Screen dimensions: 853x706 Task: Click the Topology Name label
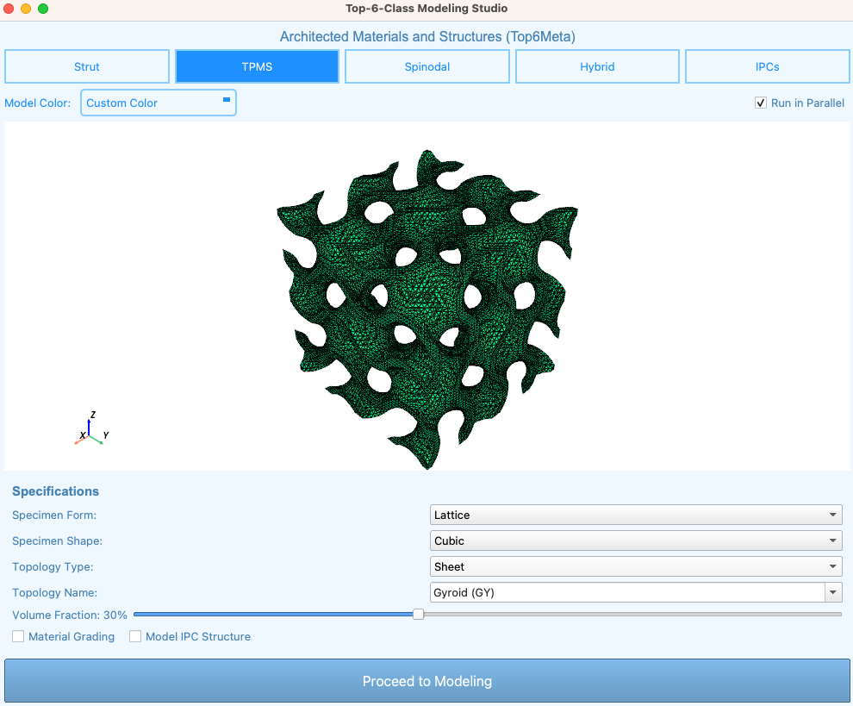(x=55, y=592)
